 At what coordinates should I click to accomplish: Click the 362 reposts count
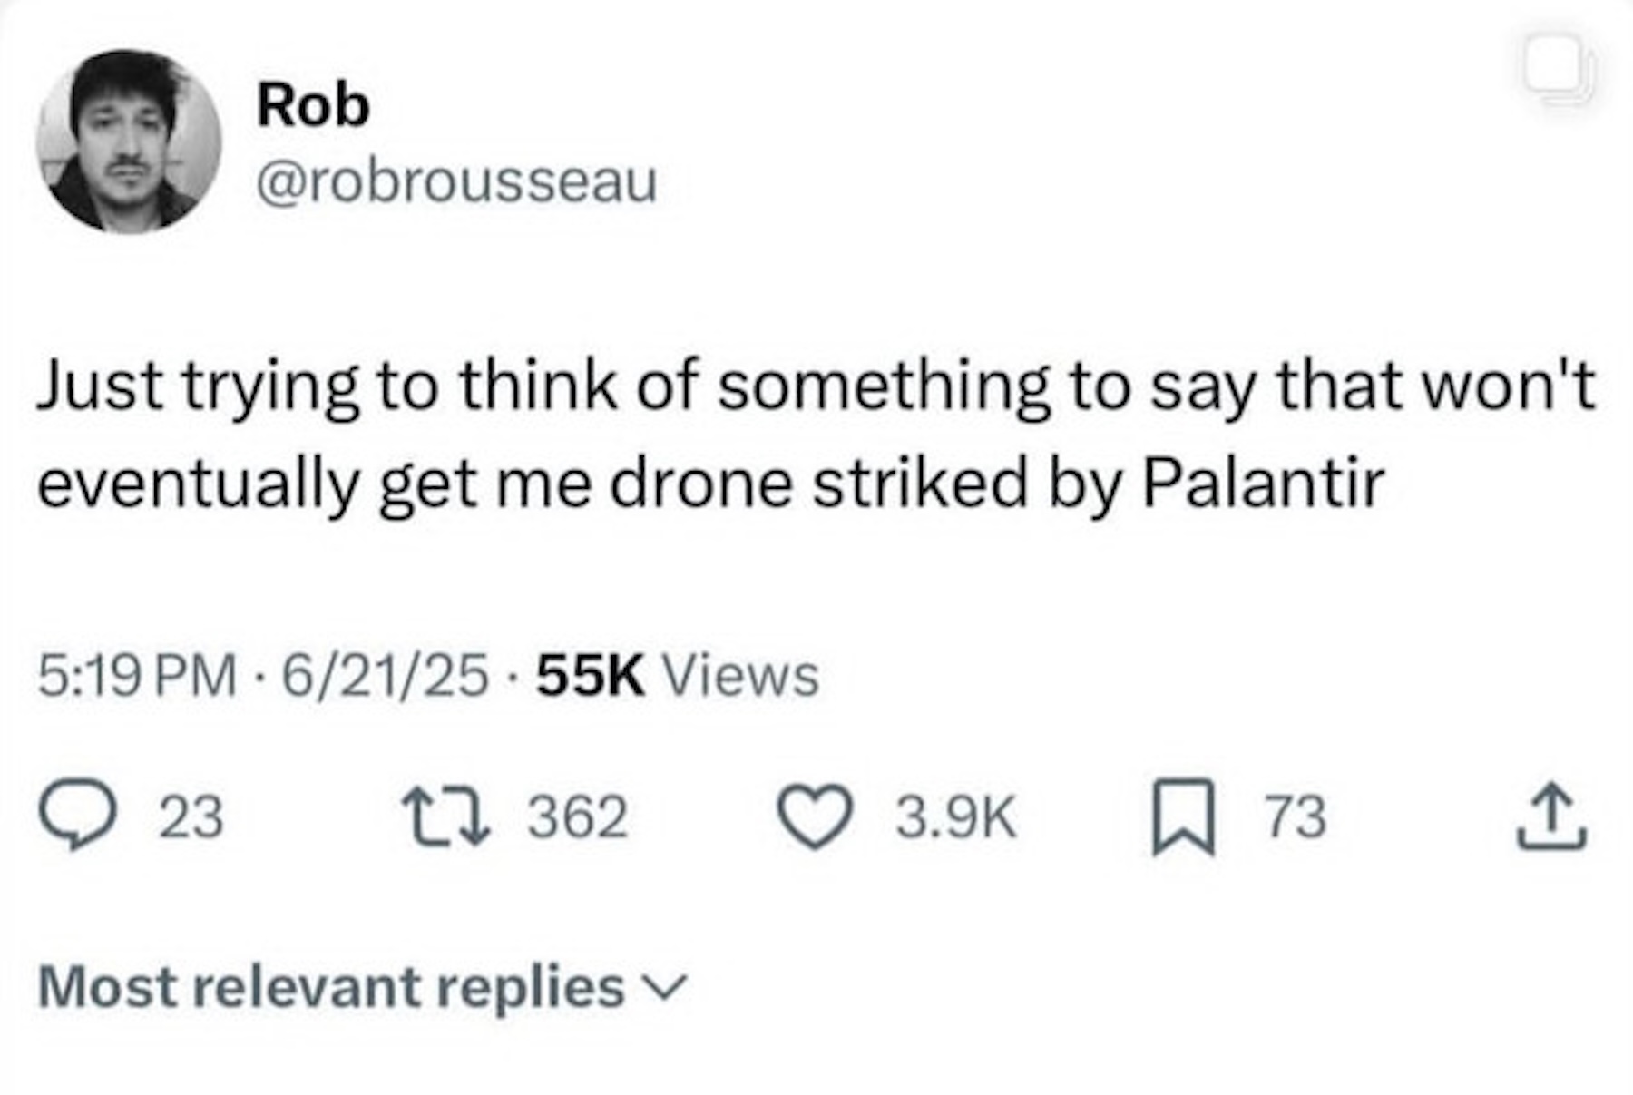click(x=578, y=816)
